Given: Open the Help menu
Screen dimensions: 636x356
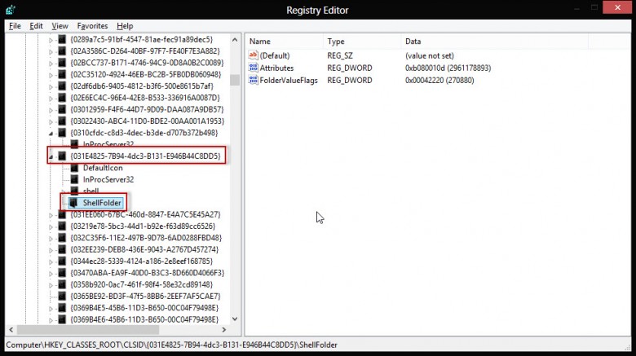Looking at the screenshot, I should tap(125, 26).
